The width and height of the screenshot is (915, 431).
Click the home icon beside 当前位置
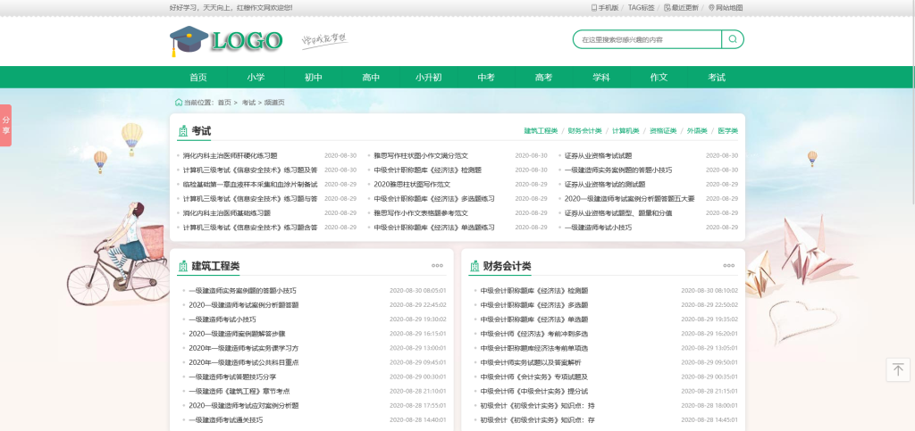(x=179, y=103)
